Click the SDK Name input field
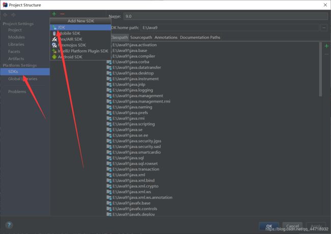This screenshot has width=331, height=234. tap(226, 16)
